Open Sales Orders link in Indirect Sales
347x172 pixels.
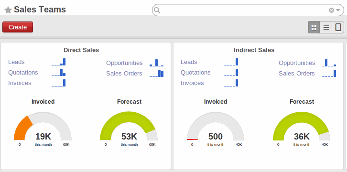[x=296, y=74]
